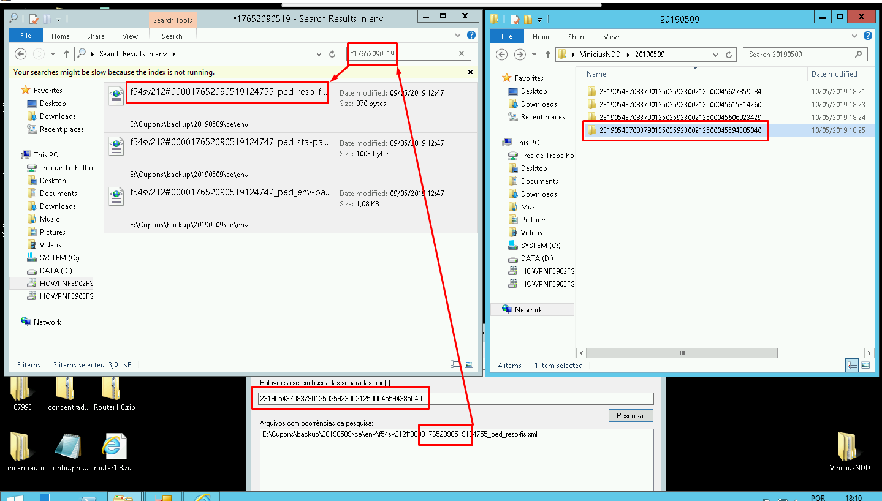Click the Palavras search text field
The width and height of the screenshot is (882, 501).
[454, 399]
